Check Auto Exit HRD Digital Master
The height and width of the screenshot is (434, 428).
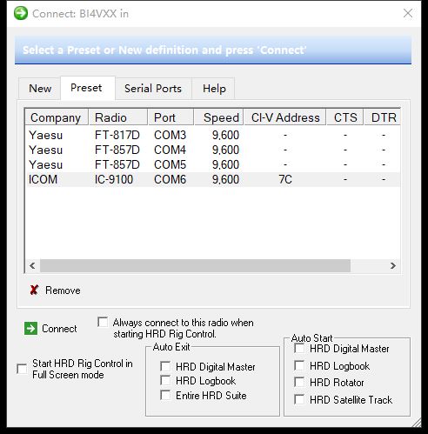pyautogui.click(x=165, y=366)
